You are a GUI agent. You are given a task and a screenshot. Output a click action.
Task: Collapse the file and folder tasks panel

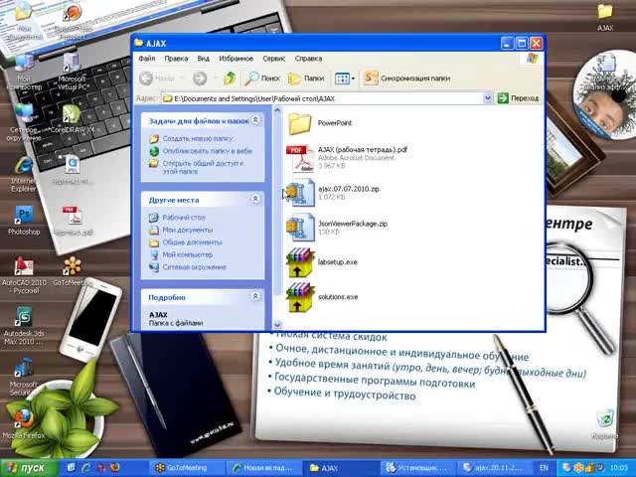coord(255,120)
